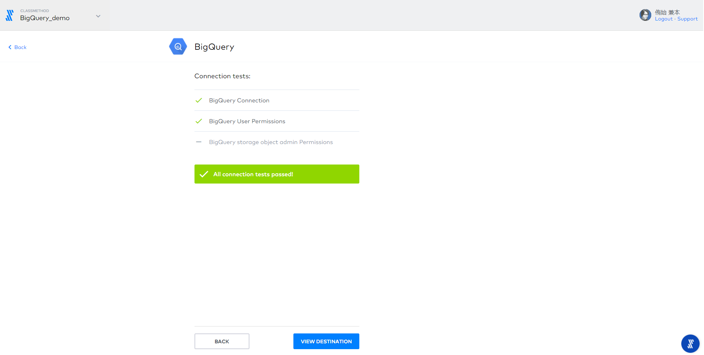Click the green All connection tests passed banner
The height and width of the screenshot is (355, 704).
click(277, 174)
